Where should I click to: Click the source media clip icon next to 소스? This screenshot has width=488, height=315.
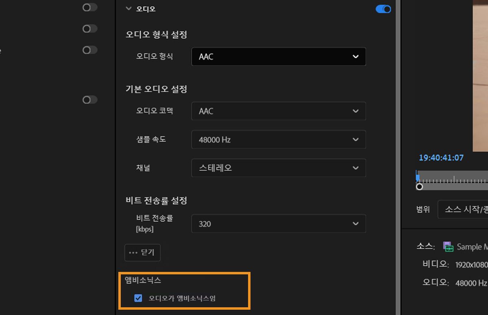coord(449,246)
